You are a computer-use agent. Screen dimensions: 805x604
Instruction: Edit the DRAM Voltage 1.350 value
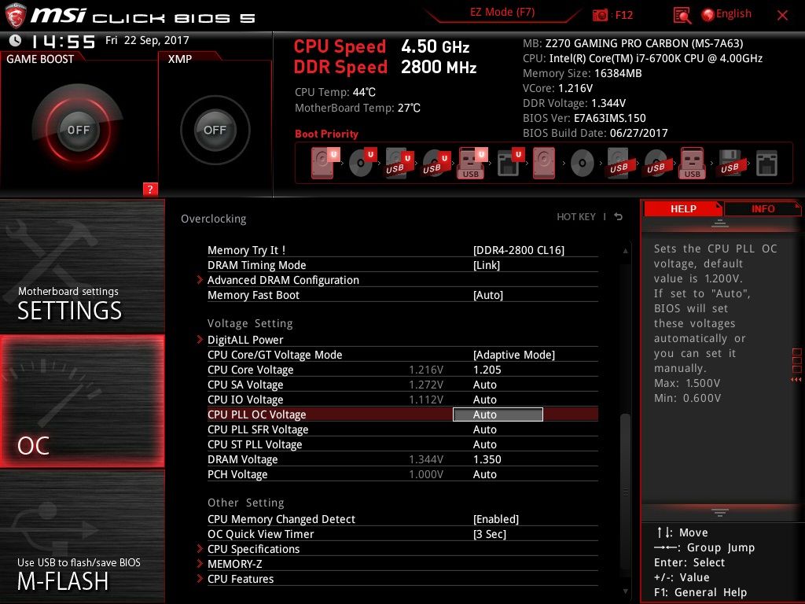pos(487,459)
